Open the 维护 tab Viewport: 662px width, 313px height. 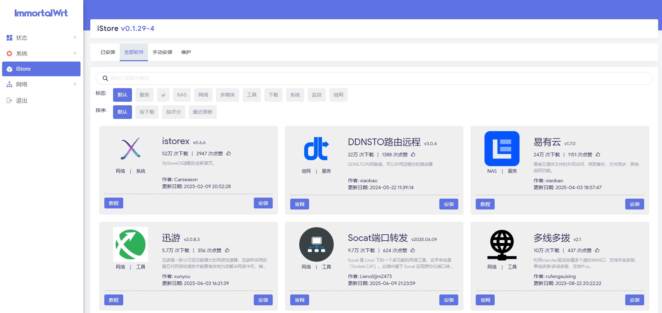coord(186,52)
